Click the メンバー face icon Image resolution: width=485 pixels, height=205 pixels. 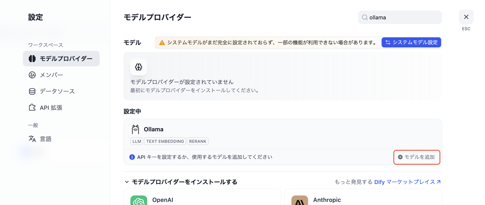click(32, 75)
